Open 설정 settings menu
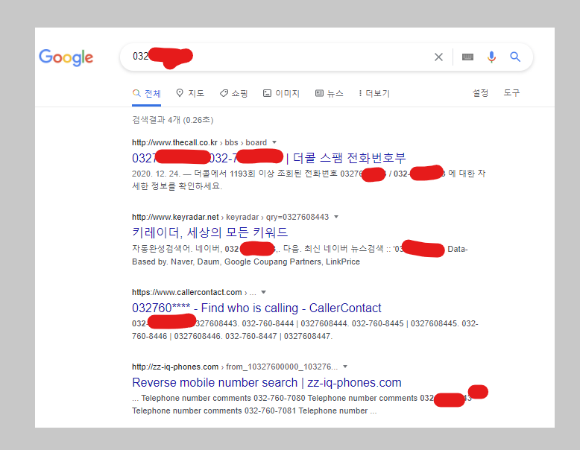580x450 pixels. pyautogui.click(x=480, y=93)
